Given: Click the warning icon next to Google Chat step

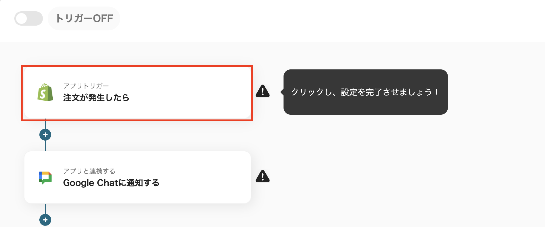Looking at the screenshot, I should [x=262, y=177].
